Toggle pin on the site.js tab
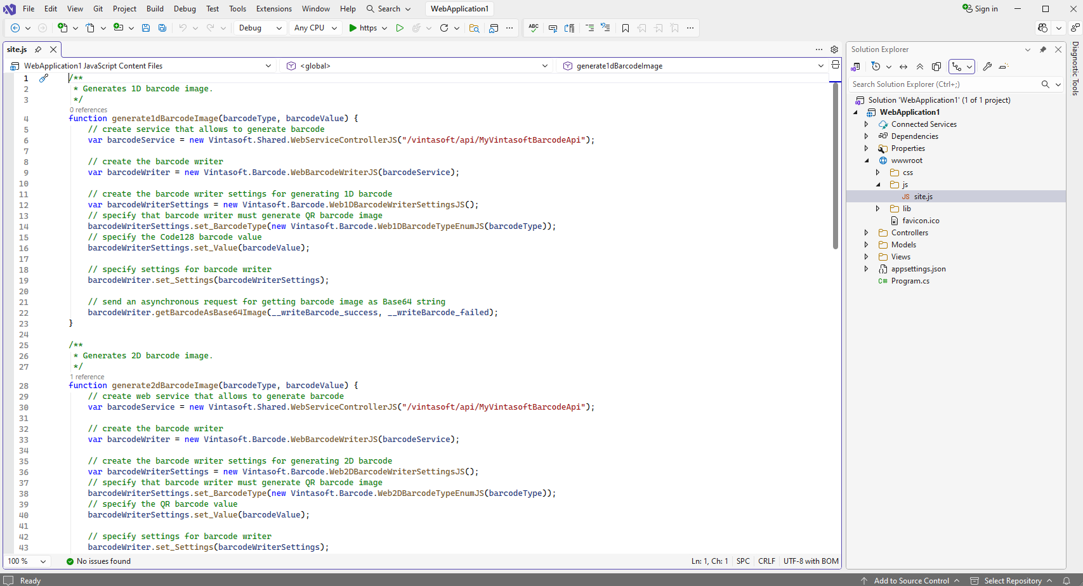 38,49
